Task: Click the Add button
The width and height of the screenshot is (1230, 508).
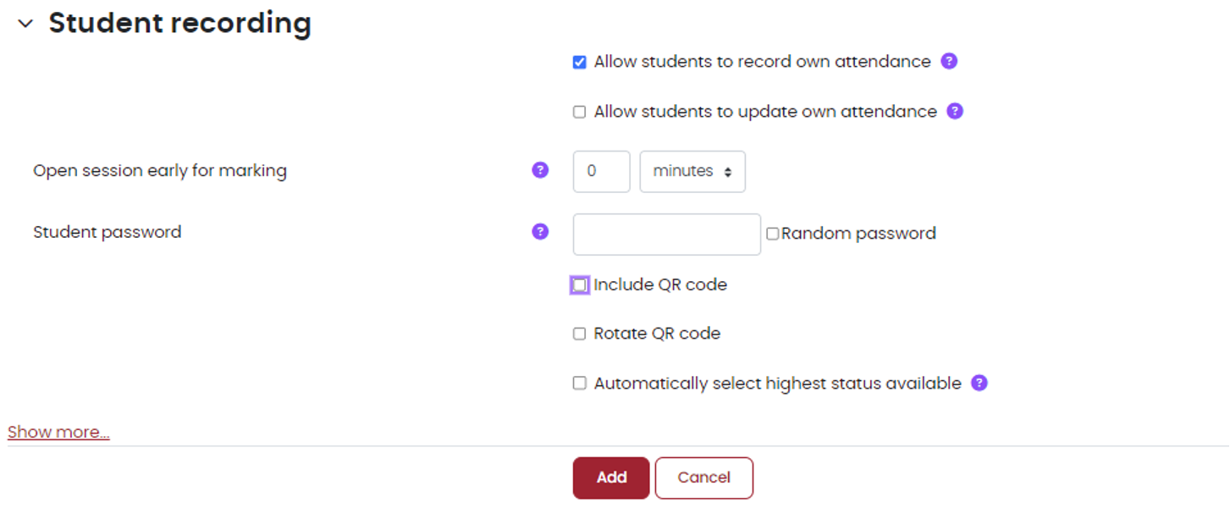Action: click(610, 478)
